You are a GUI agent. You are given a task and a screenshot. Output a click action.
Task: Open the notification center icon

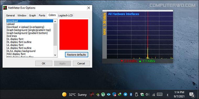tap(192, 95)
